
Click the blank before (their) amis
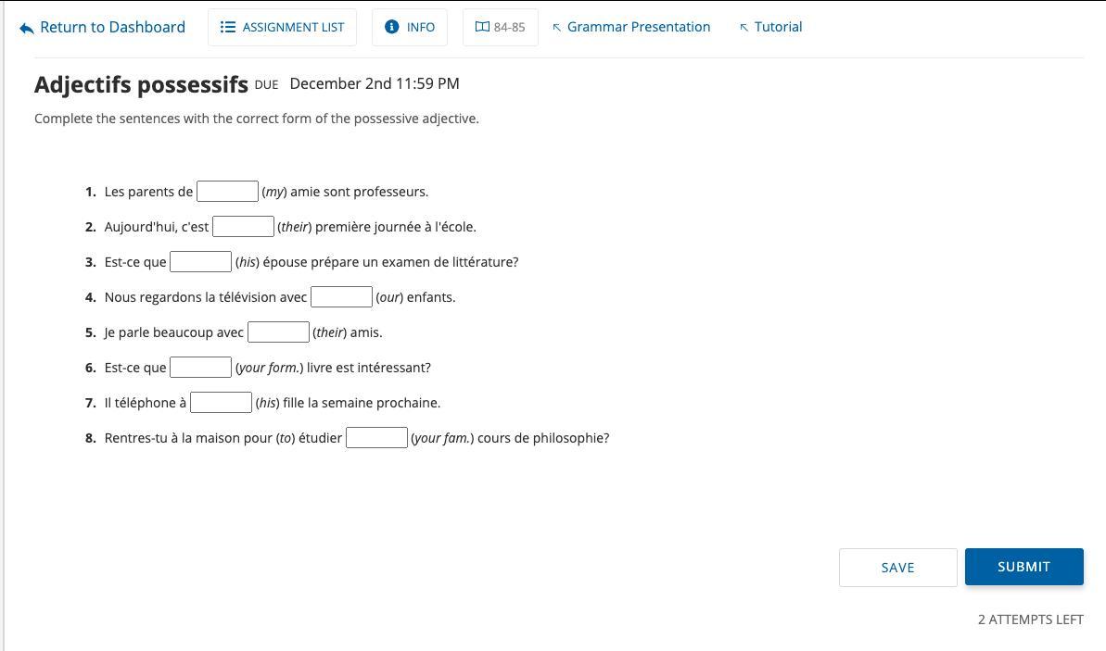pyautogui.click(x=278, y=332)
